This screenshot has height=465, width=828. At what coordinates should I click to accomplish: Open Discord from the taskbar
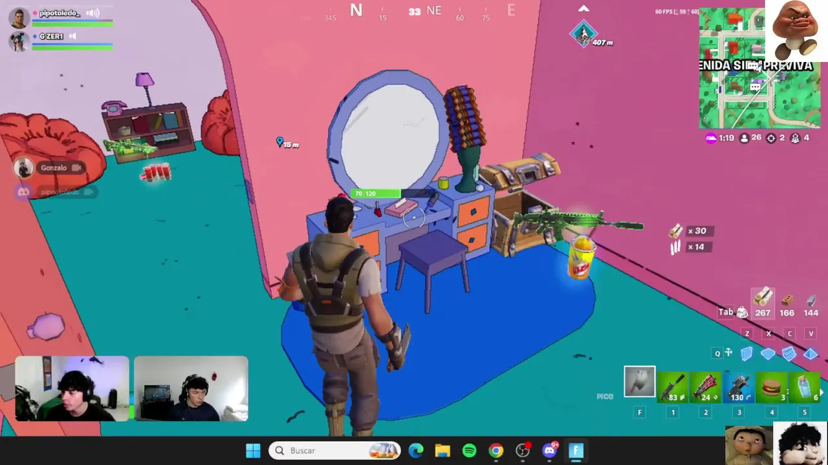pyautogui.click(x=549, y=450)
